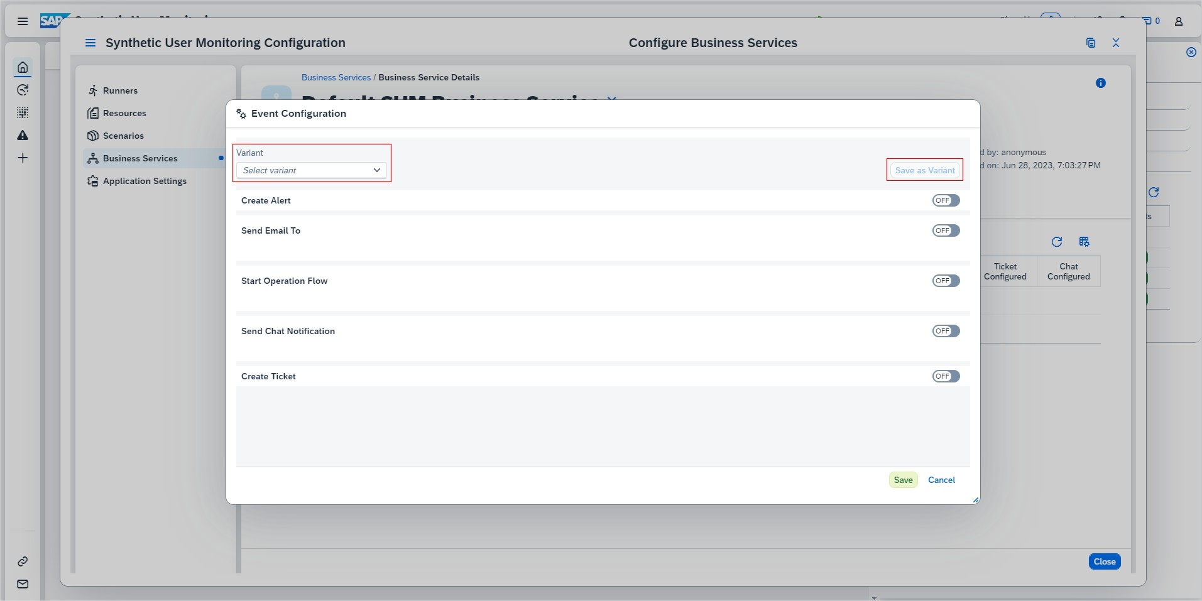The image size is (1202, 601).
Task: Open the envelope mail icon in sidebar
Action: [23, 584]
